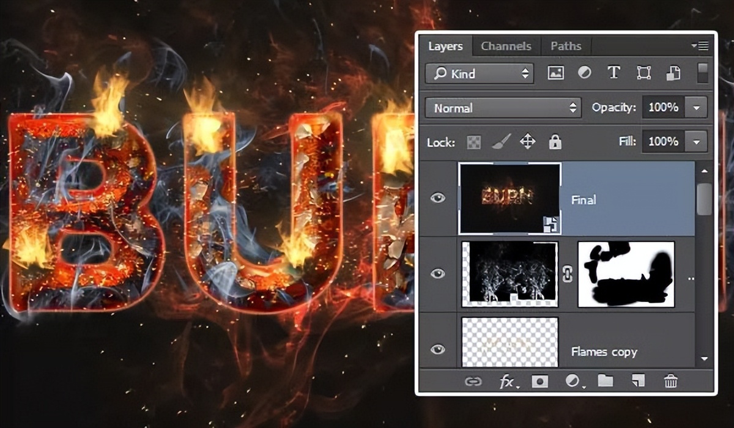Screen dimensions: 734x428
Task: Add a layer style with fx
Action: coord(507,382)
